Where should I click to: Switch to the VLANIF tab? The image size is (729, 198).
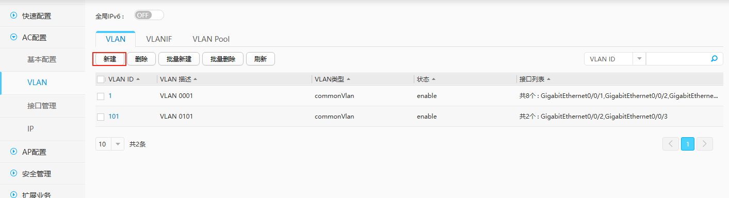click(x=159, y=39)
